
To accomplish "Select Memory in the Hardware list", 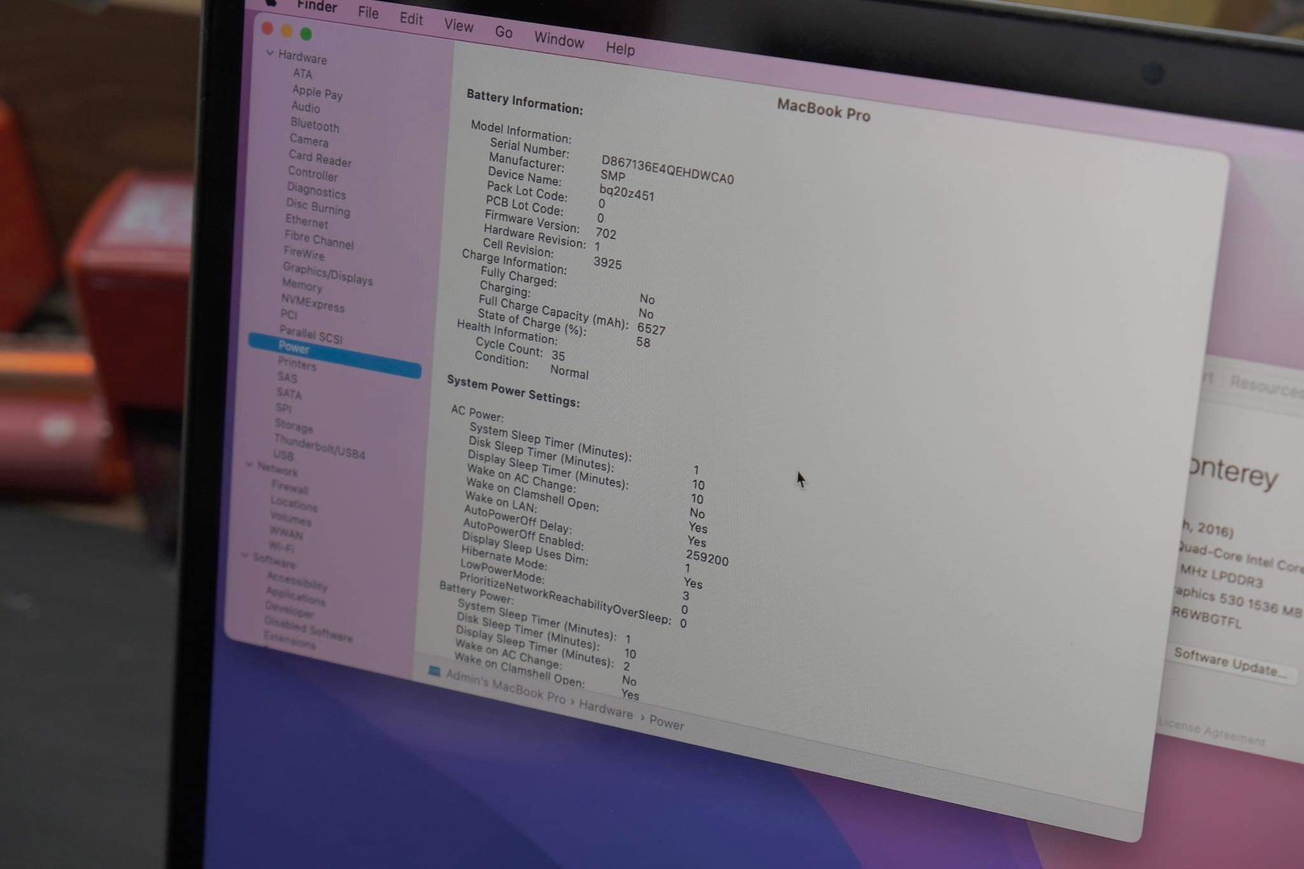I will [302, 286].
